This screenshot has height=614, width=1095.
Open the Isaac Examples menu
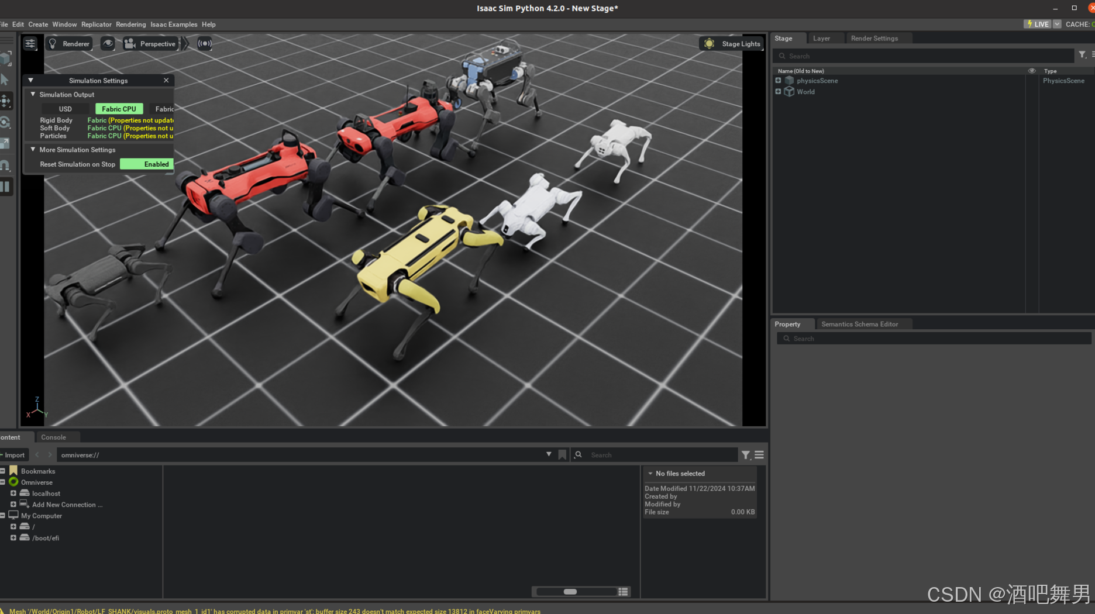[174, 25]
